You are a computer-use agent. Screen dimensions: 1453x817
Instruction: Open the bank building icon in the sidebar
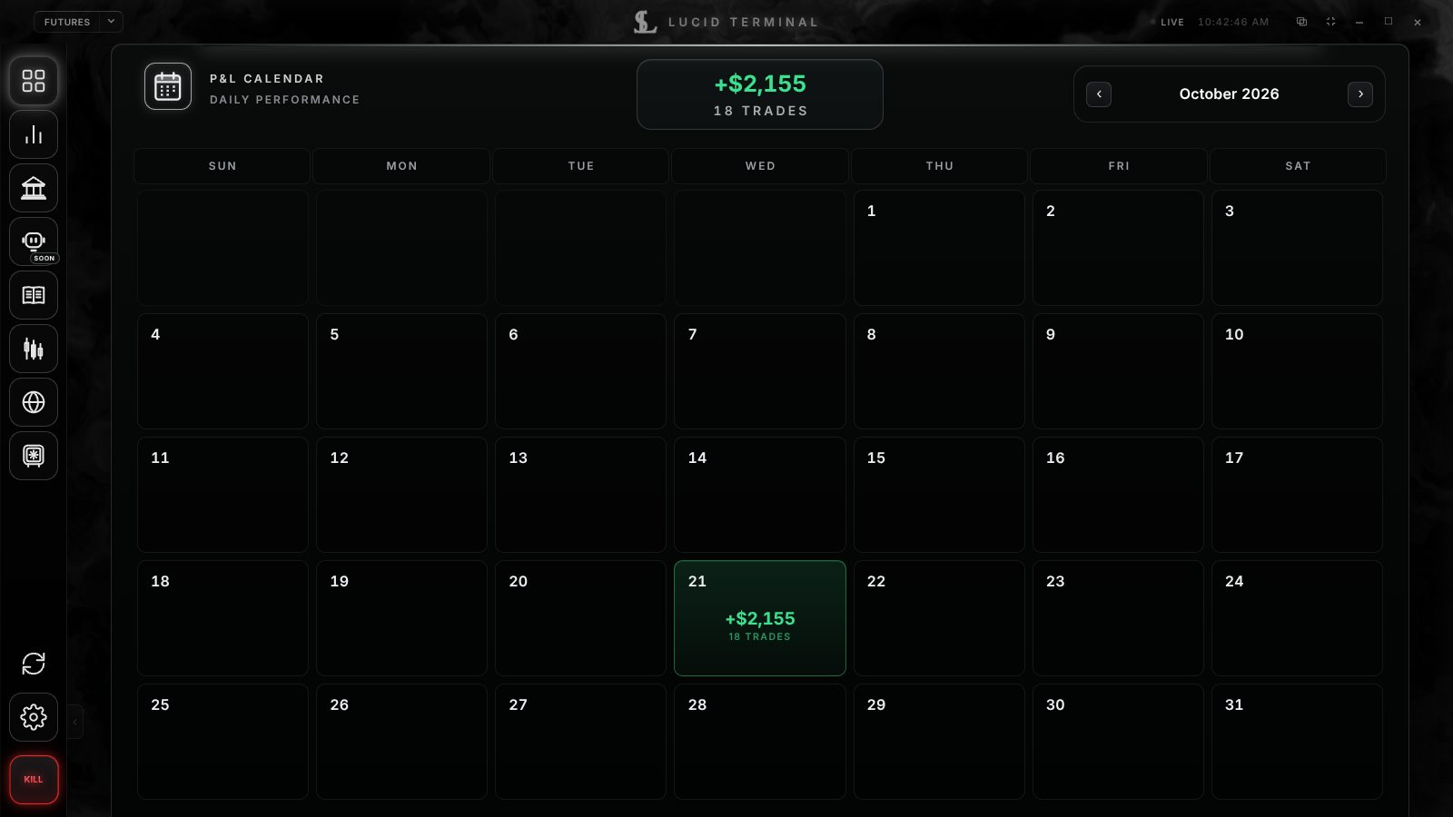(34, 188)
